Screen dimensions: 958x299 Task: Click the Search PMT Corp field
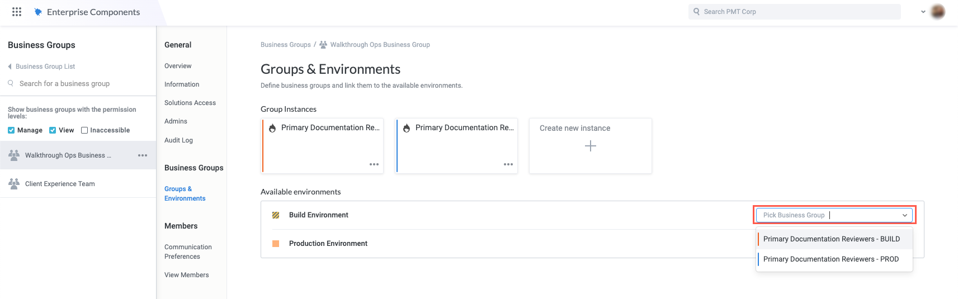click(795, 12)
